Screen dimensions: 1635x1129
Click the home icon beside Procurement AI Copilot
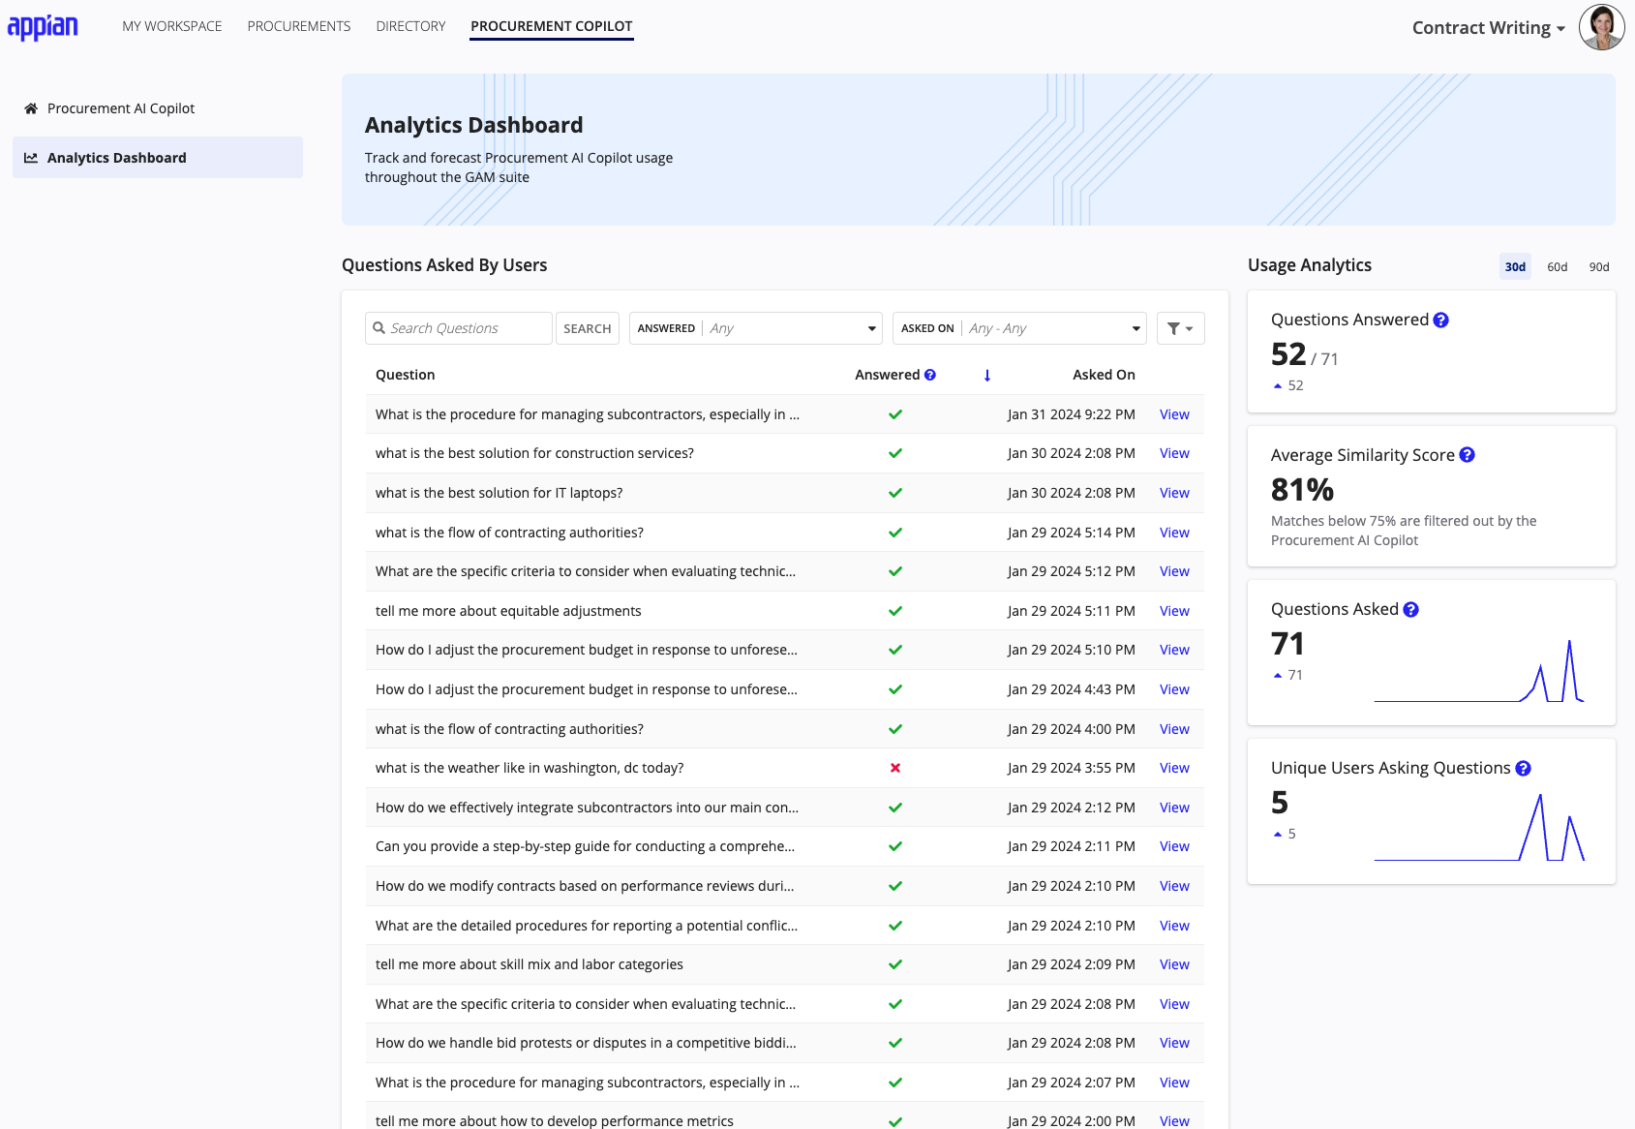point(31,108)
